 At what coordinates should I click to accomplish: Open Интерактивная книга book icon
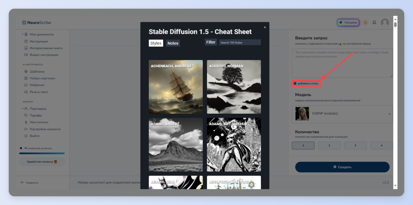click(26, 48)
